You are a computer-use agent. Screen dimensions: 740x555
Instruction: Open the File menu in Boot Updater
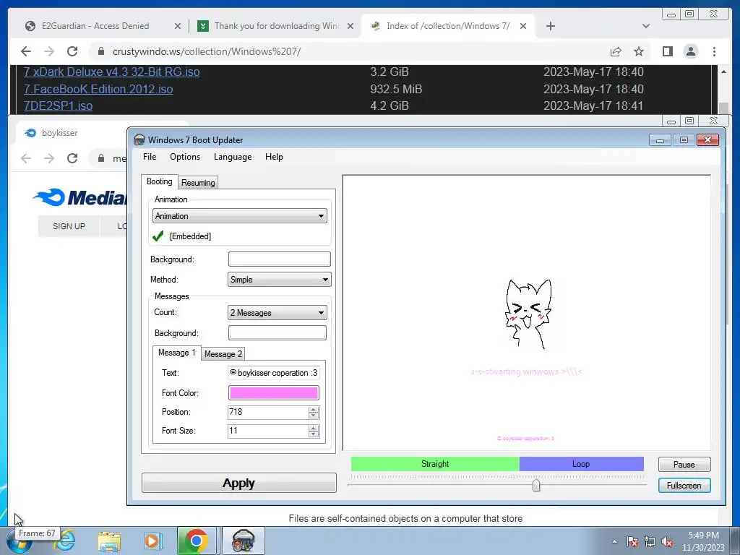tap(149, 157)
